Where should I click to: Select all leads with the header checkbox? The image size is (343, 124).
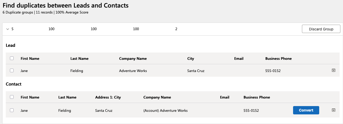[12, 58]
